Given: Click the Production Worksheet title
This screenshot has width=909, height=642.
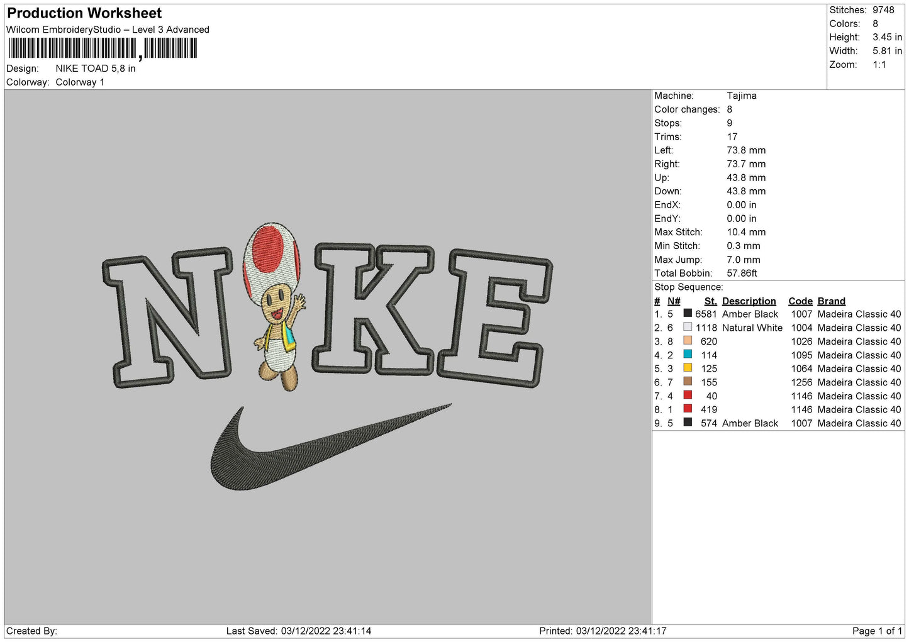Looking at the screenshot, I should pos(84,13).
